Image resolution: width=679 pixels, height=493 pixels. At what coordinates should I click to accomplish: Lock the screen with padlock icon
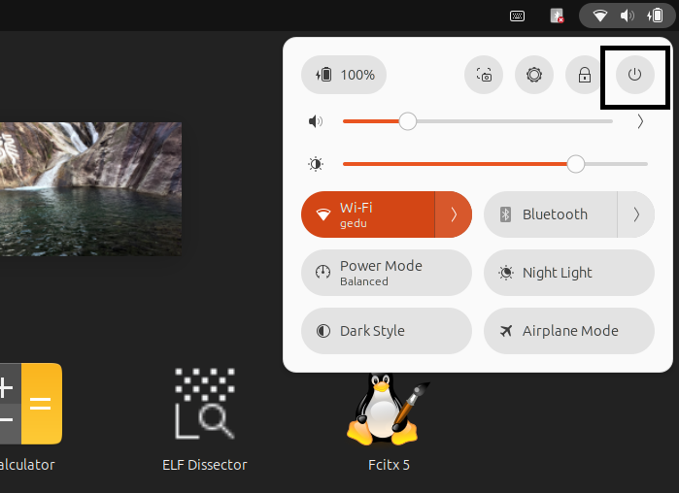585,75
